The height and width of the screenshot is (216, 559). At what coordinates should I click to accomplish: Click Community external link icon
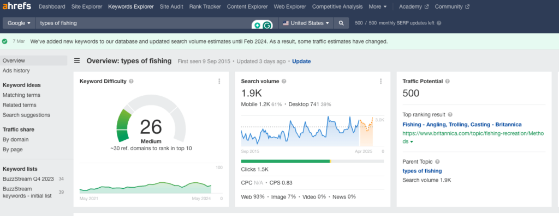(467, 7)
